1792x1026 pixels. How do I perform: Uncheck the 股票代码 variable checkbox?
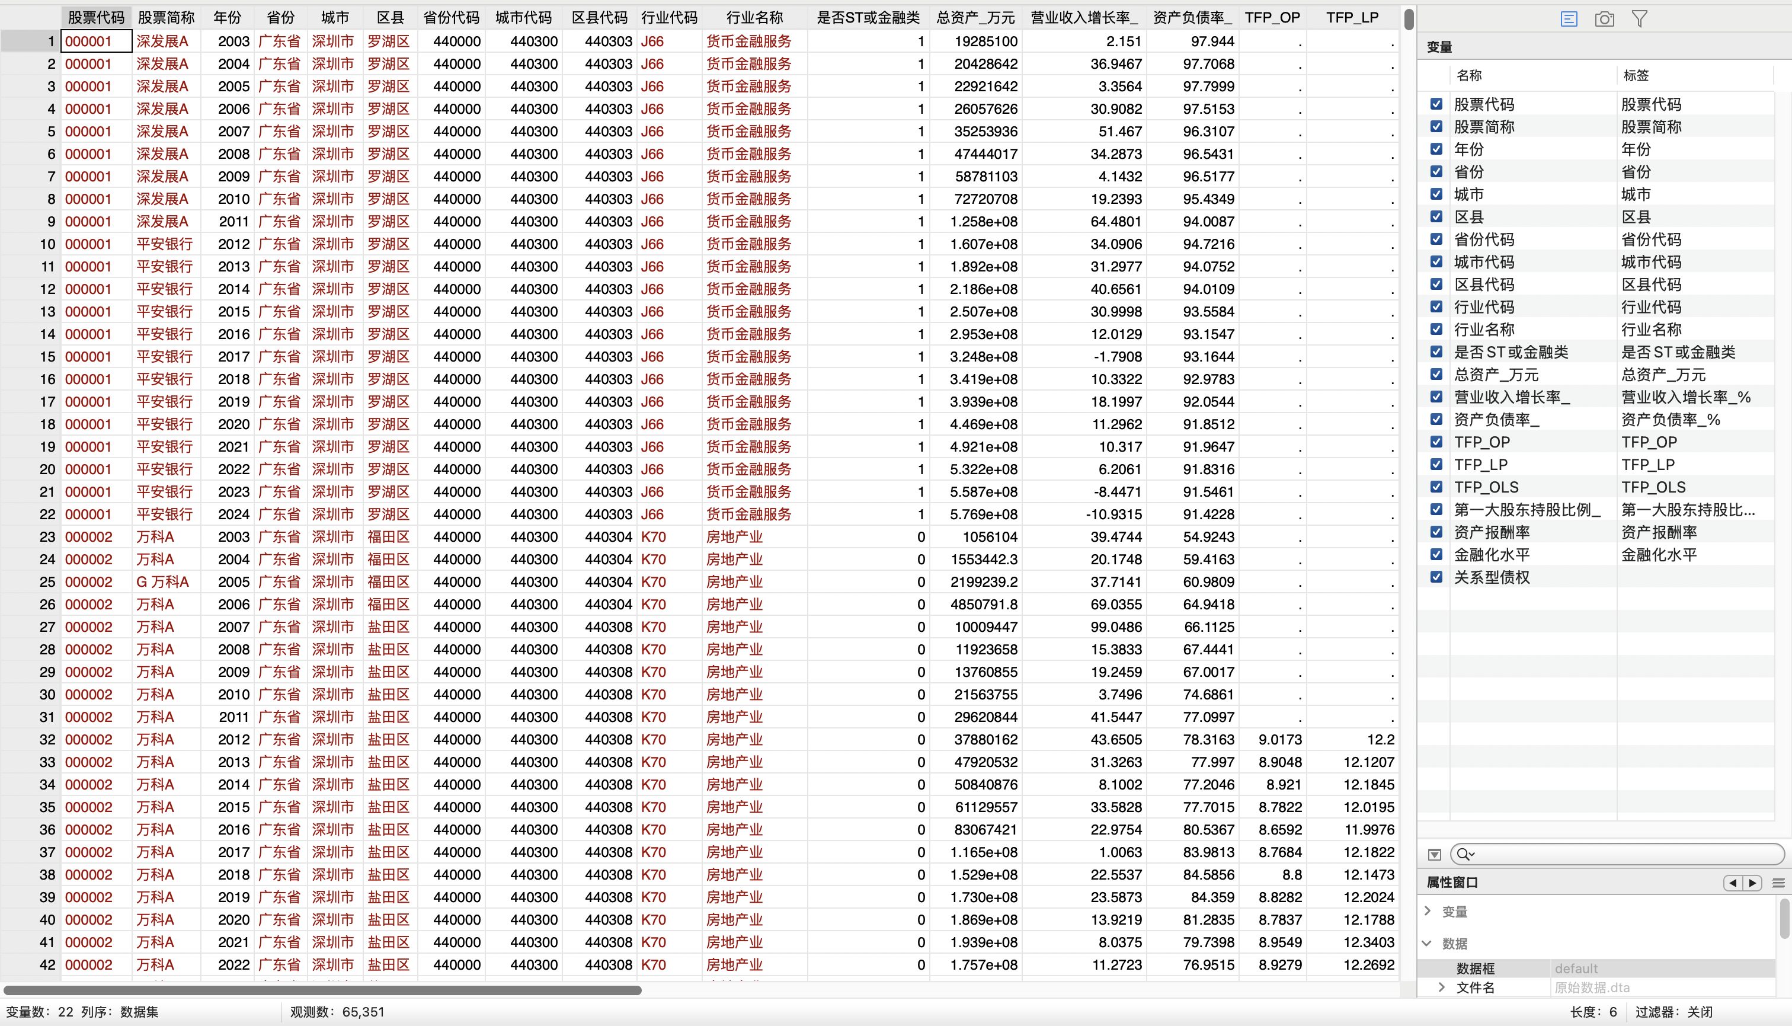(x=1436, y=104)
